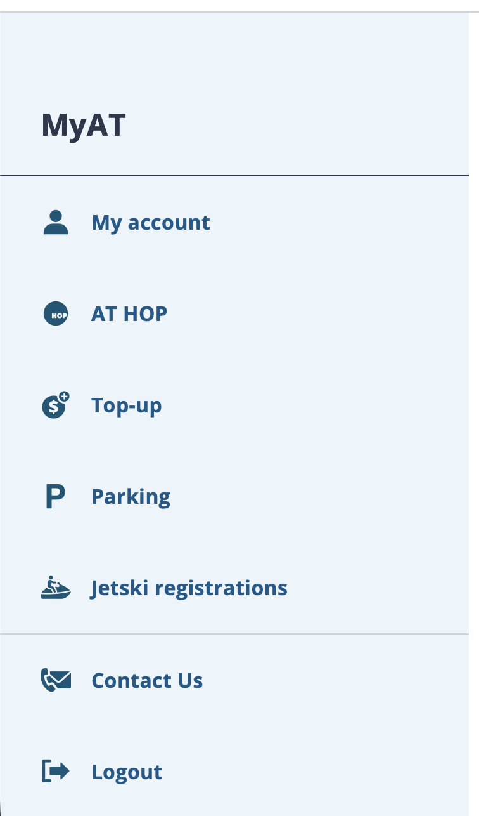The width and height of the screenshot is (479, 816).
Task: Click the word 'Us' in Contact Us
Action: coord(190,680)
